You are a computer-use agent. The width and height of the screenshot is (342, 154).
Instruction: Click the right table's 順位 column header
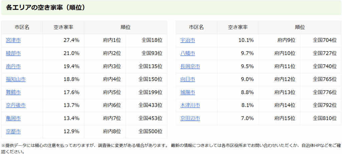click(300, 27)
